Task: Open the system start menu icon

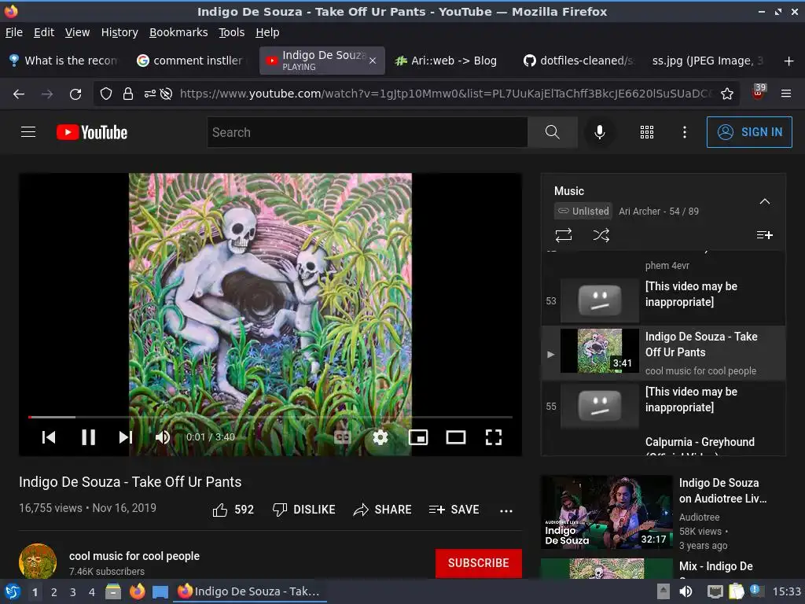Action: tap(13, 591)
